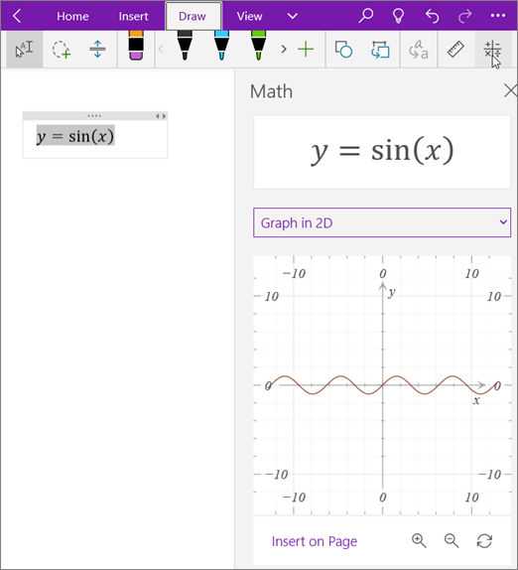518x570 pixels.
Task: Choose the eraser tool
Action: coord(136,46)
